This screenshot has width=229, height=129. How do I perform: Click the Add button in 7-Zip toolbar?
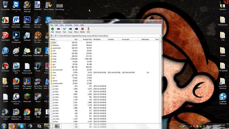coord(52,30)
